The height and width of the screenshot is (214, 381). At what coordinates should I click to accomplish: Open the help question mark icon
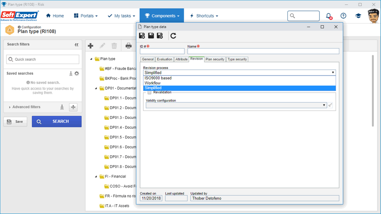343,16
